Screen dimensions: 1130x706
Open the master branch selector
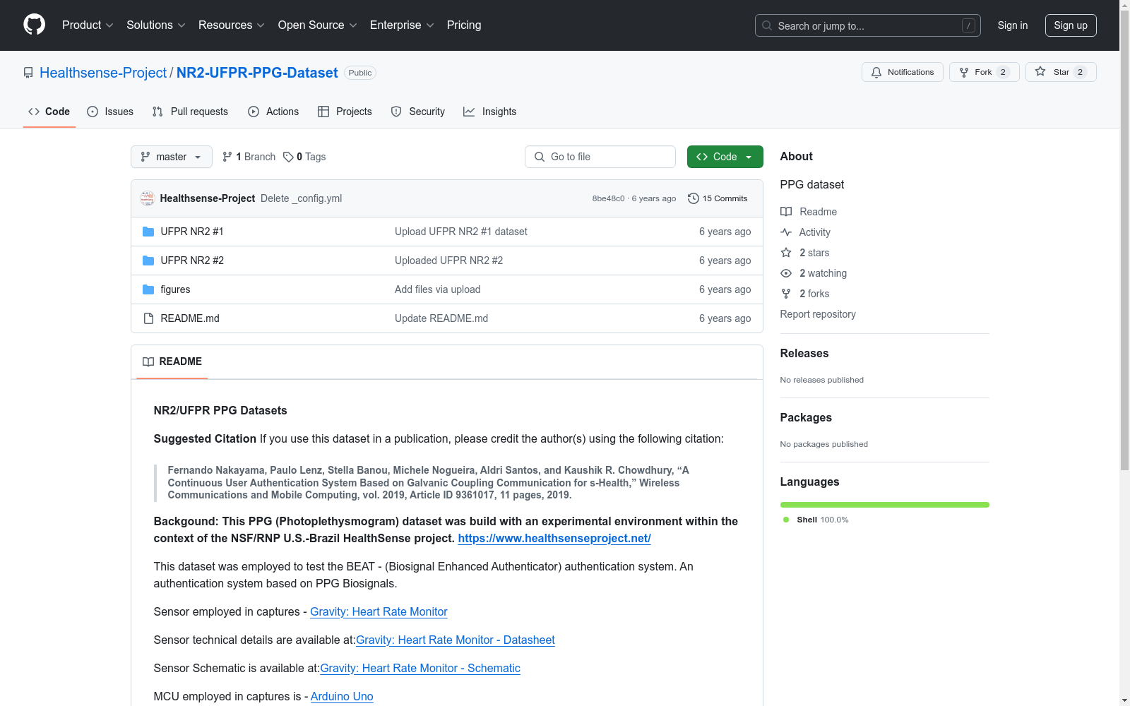[172, 157]
